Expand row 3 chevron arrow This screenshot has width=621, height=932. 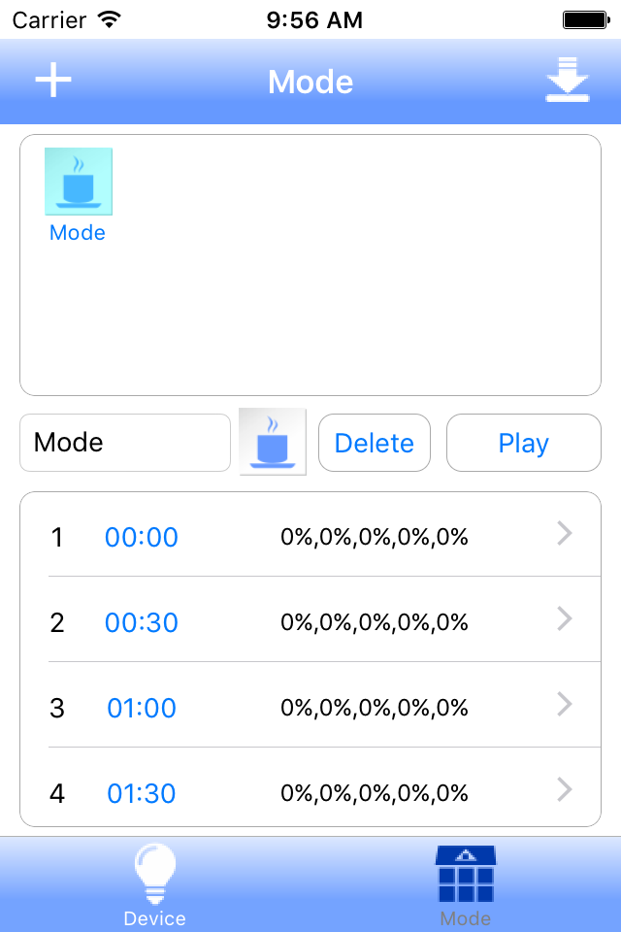click(565, 705)
